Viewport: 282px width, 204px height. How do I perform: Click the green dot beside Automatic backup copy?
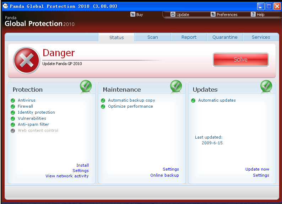103,100
